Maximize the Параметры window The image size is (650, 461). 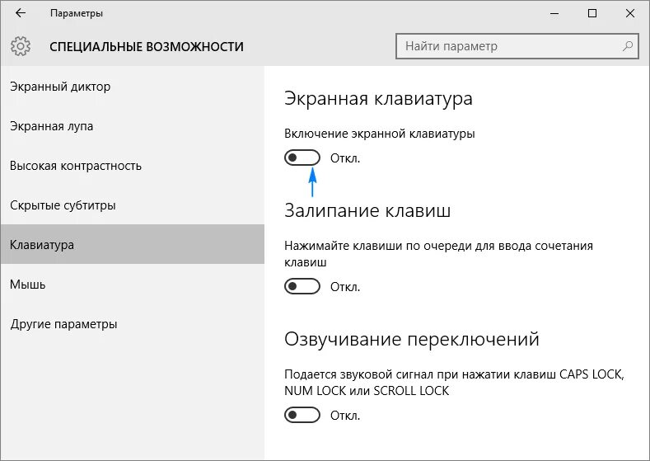point(592,13)
